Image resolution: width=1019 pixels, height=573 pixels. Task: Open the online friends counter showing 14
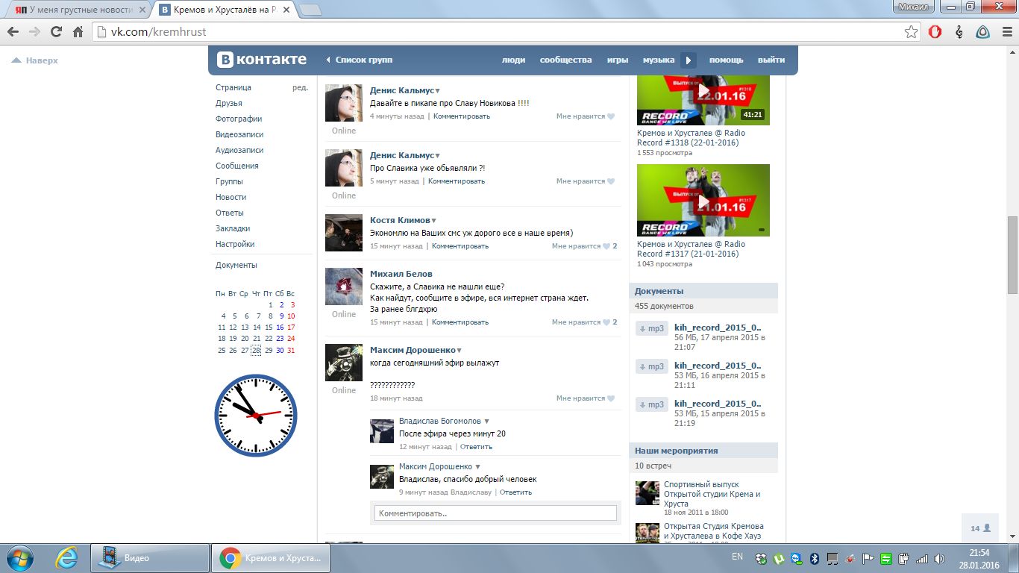980,528
